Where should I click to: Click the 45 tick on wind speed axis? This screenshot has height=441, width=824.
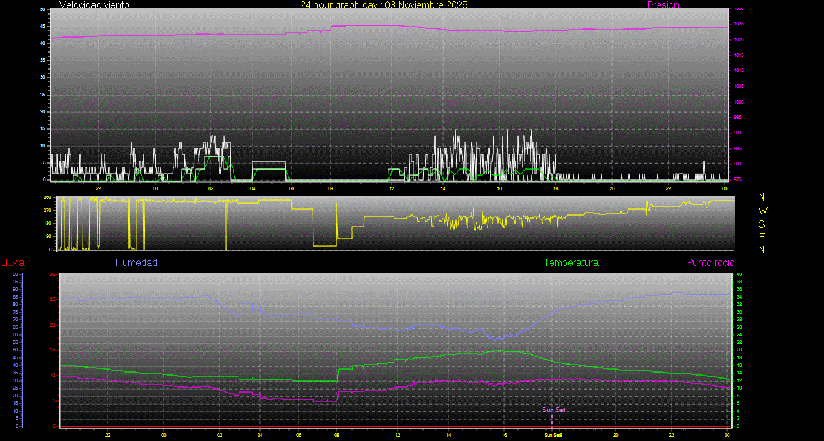click(x=42, y=27)
